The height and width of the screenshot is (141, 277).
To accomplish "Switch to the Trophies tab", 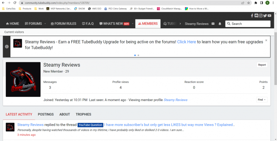I will [83, 114].
